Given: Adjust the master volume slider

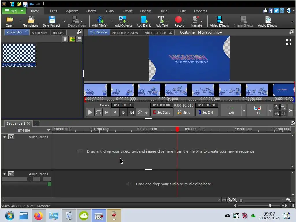Looking at the screenshot, I should click(270, 206).
